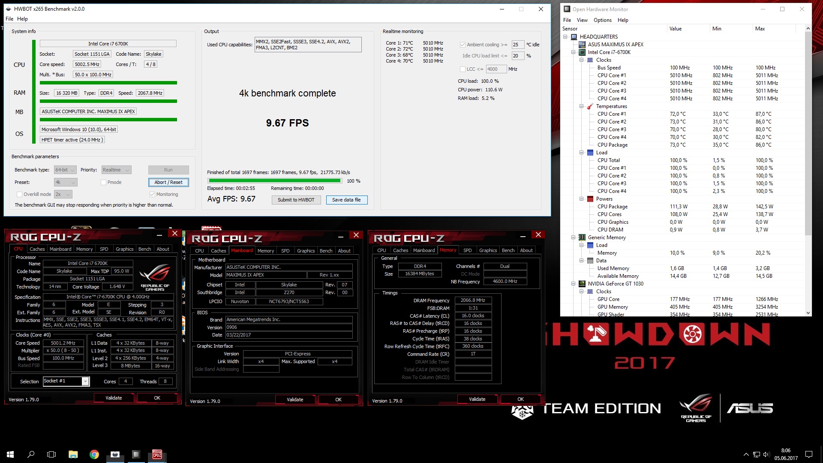Click the LCC 4000 MHz field
This screenshot has width=823, height=463.
(496, 69)
